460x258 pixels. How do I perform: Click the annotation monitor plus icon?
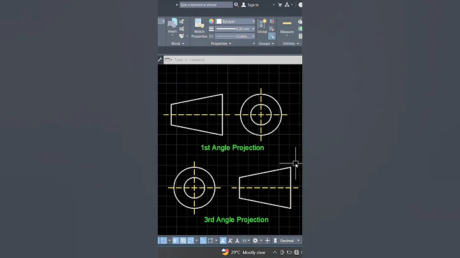coord(267,241)
